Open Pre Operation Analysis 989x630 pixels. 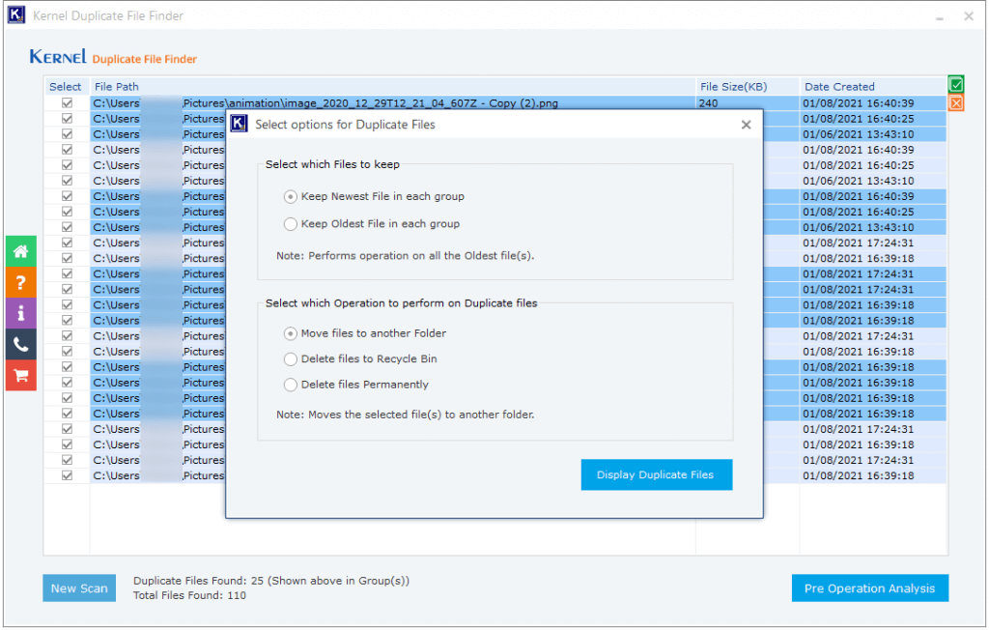tap(869, 588)
